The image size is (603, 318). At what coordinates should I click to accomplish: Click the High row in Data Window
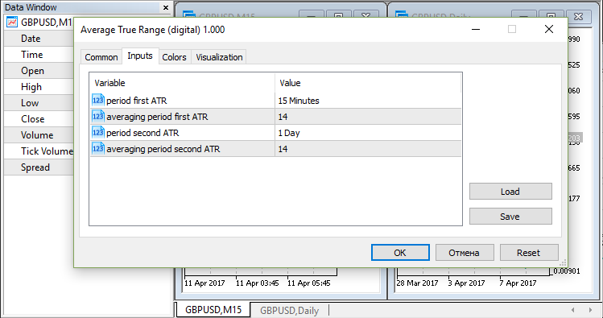tap(39, 87)
